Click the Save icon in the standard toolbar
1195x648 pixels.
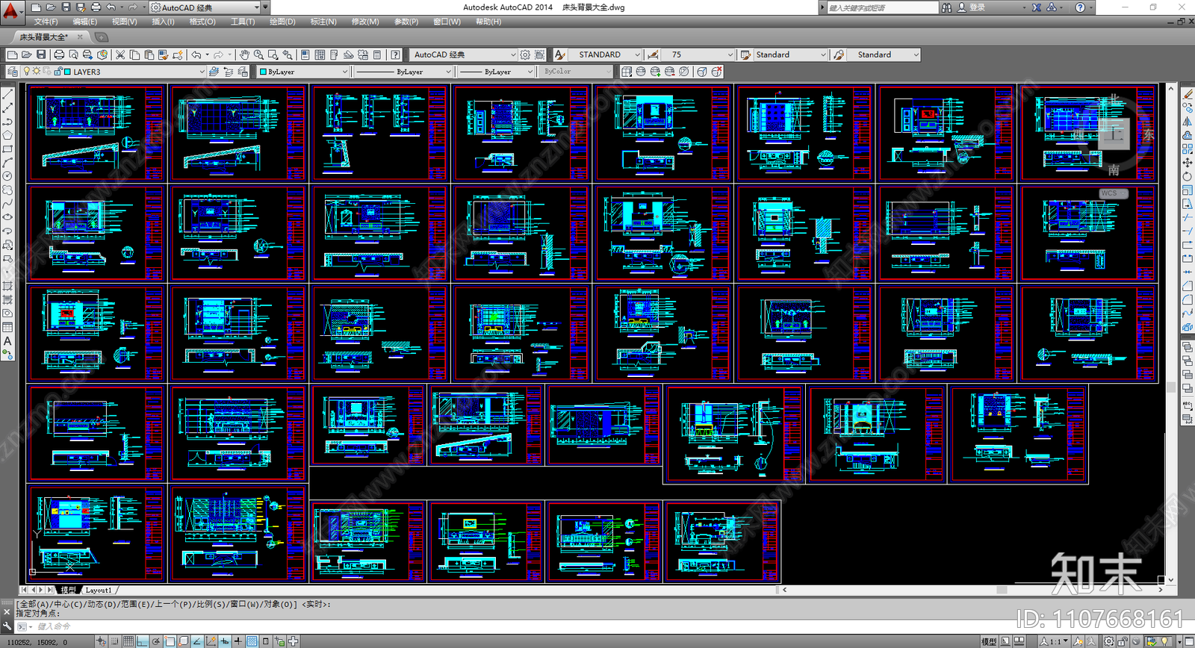point(41,54)
